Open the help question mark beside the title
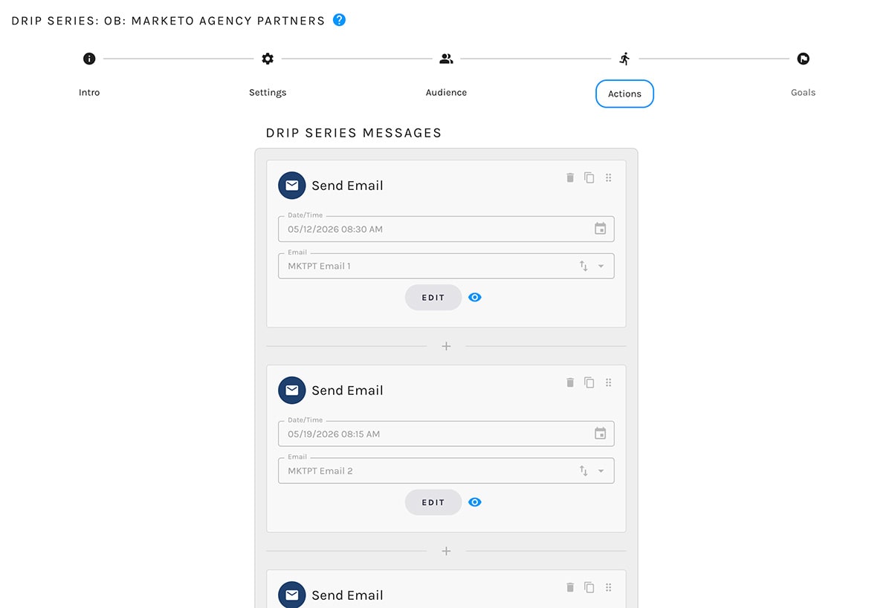The width and height of the screenshot is (892, 608). [339, 20]
